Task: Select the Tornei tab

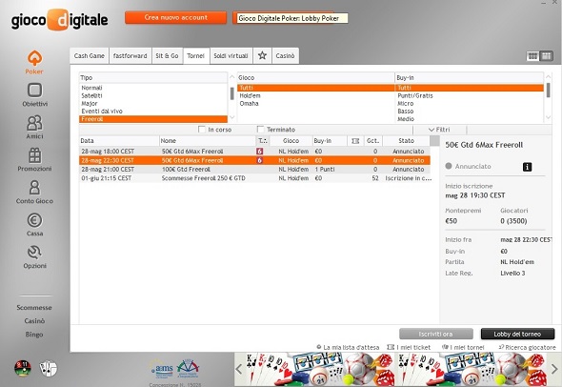Action: [x=195, y=56]
